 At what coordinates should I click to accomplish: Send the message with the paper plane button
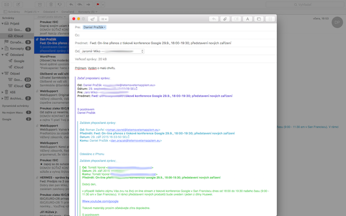(x=92, y=19)
